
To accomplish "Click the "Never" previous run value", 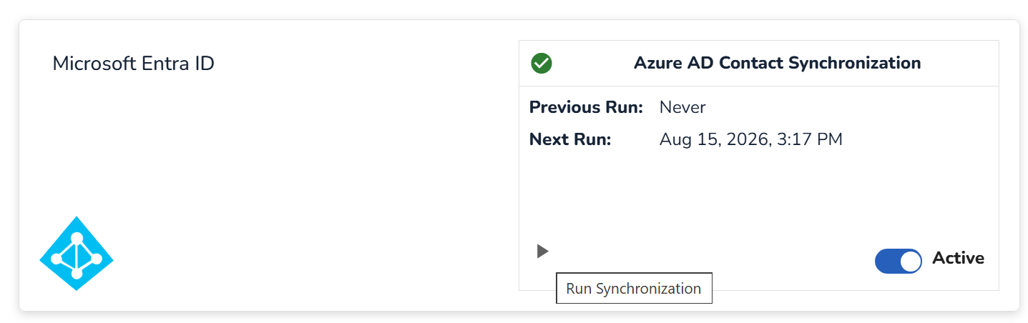I will (x=682, y=107).
